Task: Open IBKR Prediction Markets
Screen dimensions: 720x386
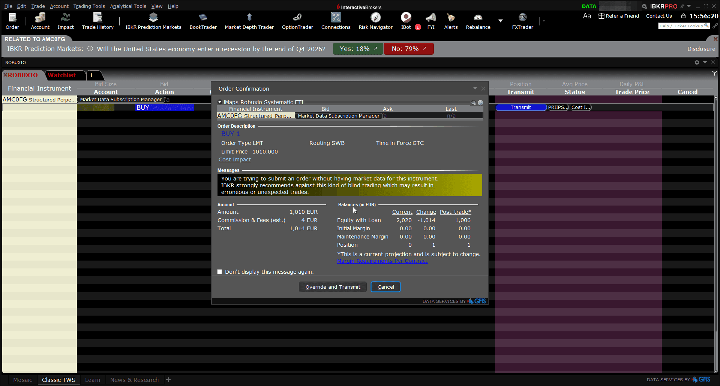Action: click(x=153, y=21)
